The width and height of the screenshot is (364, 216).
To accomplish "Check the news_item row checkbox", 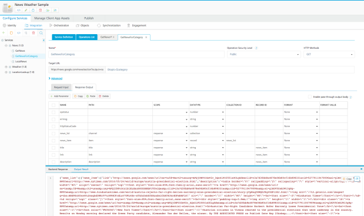I will pyautogui.click(x=54, y=141).
